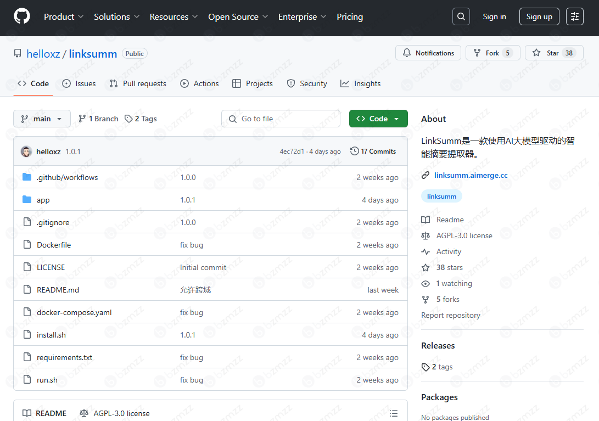Click file icon next to .gitignore

click(27, 222)
